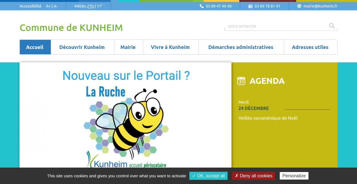The width and height of the screenshot is (357, 184).
Task: Open the Mairie menu
Action: 128,47
